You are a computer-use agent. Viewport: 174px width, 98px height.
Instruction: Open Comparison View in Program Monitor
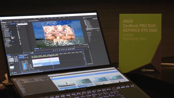point(74,49)
